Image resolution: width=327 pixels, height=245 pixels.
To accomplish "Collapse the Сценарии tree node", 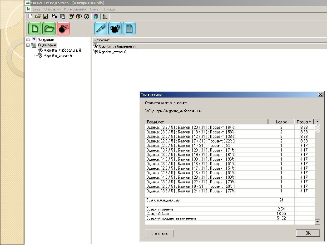I will click(28, 45).
